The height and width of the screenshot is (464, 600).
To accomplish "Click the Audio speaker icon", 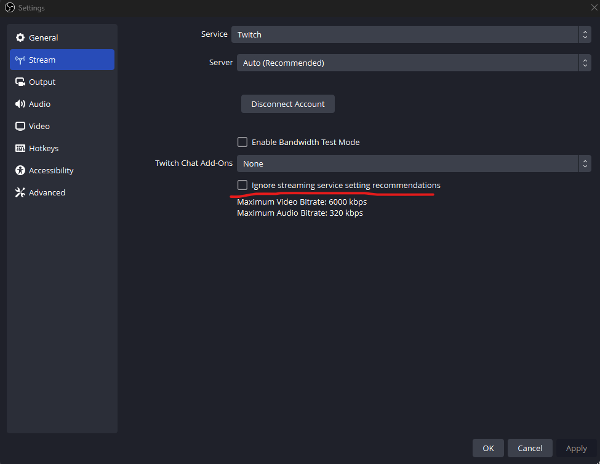I will coord(20,104).
